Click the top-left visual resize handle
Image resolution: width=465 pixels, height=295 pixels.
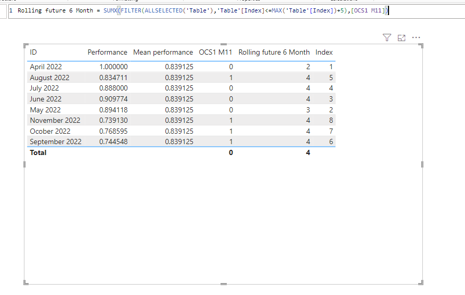(x=26, y=46)
